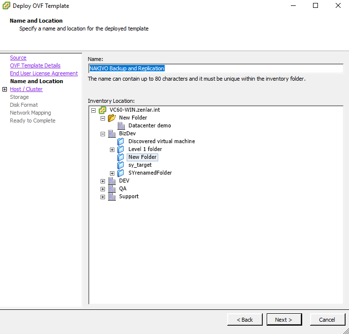The width and height of the screenshot is (349, 334).
Task: Cancel the OVF deployment wizard
Action: click(327, 319)
